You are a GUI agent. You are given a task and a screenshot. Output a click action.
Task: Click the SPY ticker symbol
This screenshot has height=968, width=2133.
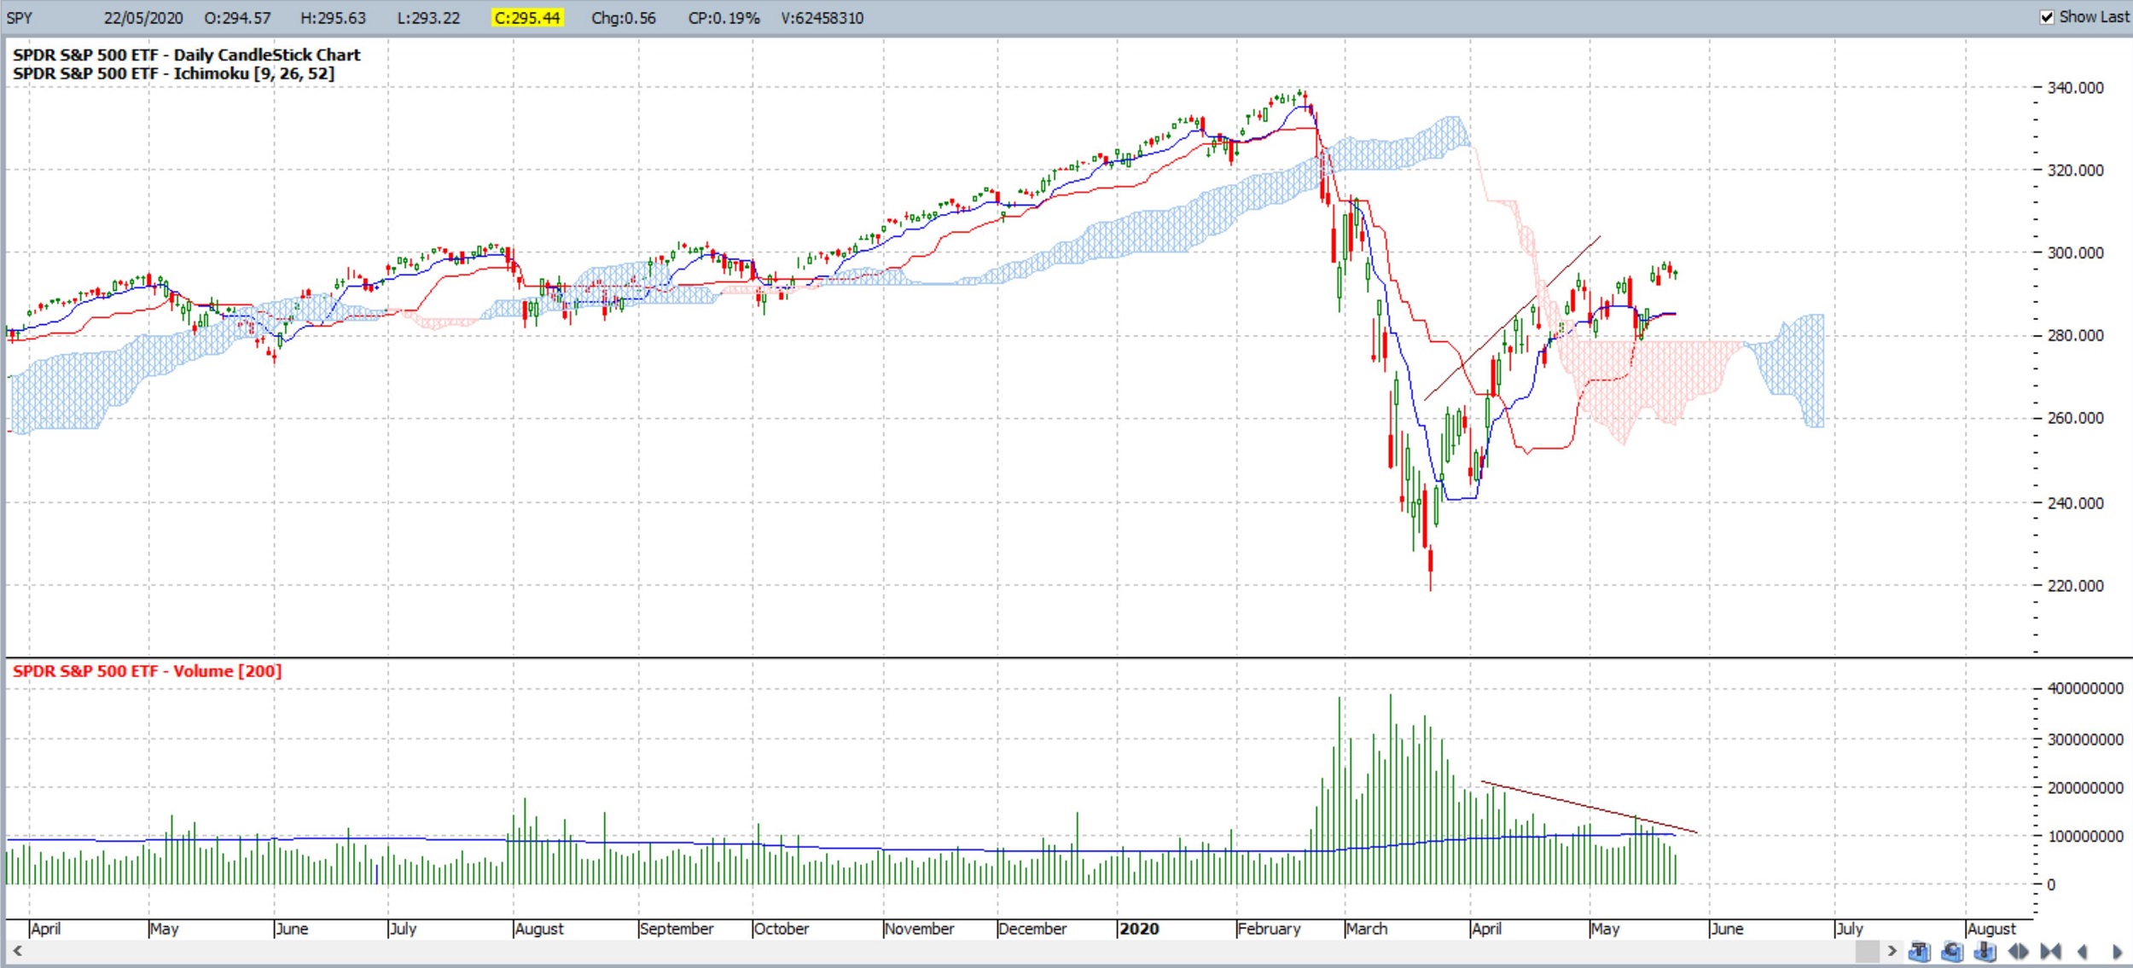tap(19, 18)
